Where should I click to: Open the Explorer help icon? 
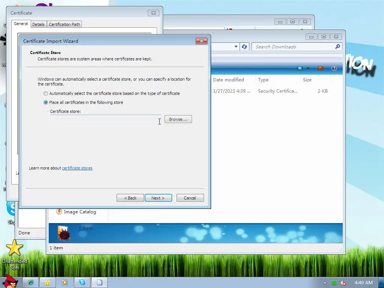[x=334, y=68]
